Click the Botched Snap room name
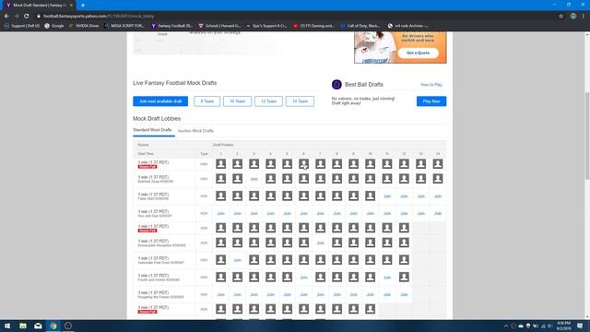Image resolution: width=590 pixels, height=332 pixels. coord(156,182)
